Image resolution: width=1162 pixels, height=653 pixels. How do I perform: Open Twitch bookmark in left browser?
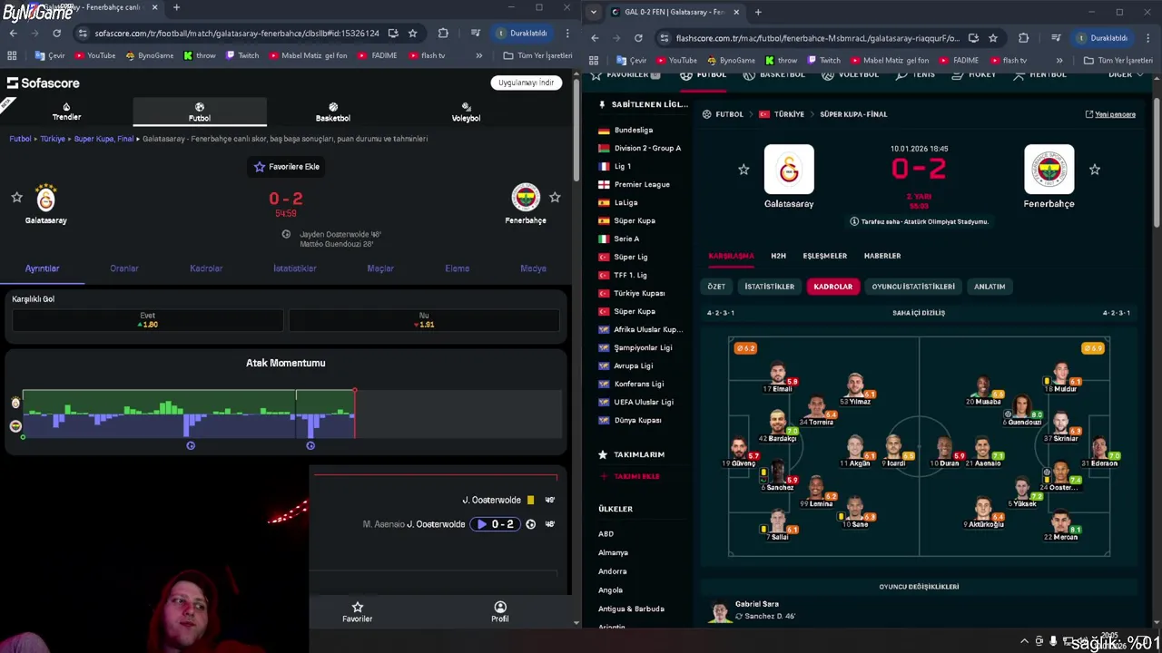tap(242, 55)
